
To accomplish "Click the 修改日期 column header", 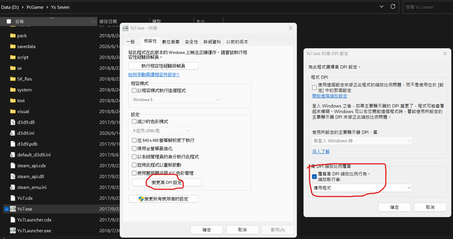I will 108,22.
